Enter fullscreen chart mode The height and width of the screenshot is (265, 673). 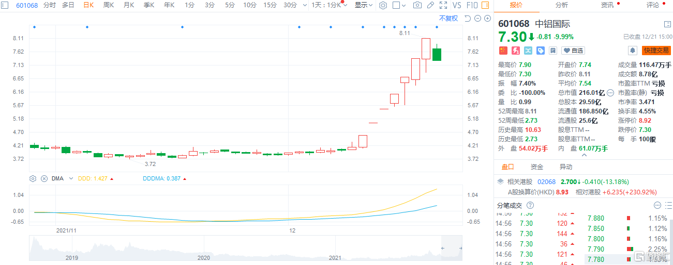coord(443,5)
